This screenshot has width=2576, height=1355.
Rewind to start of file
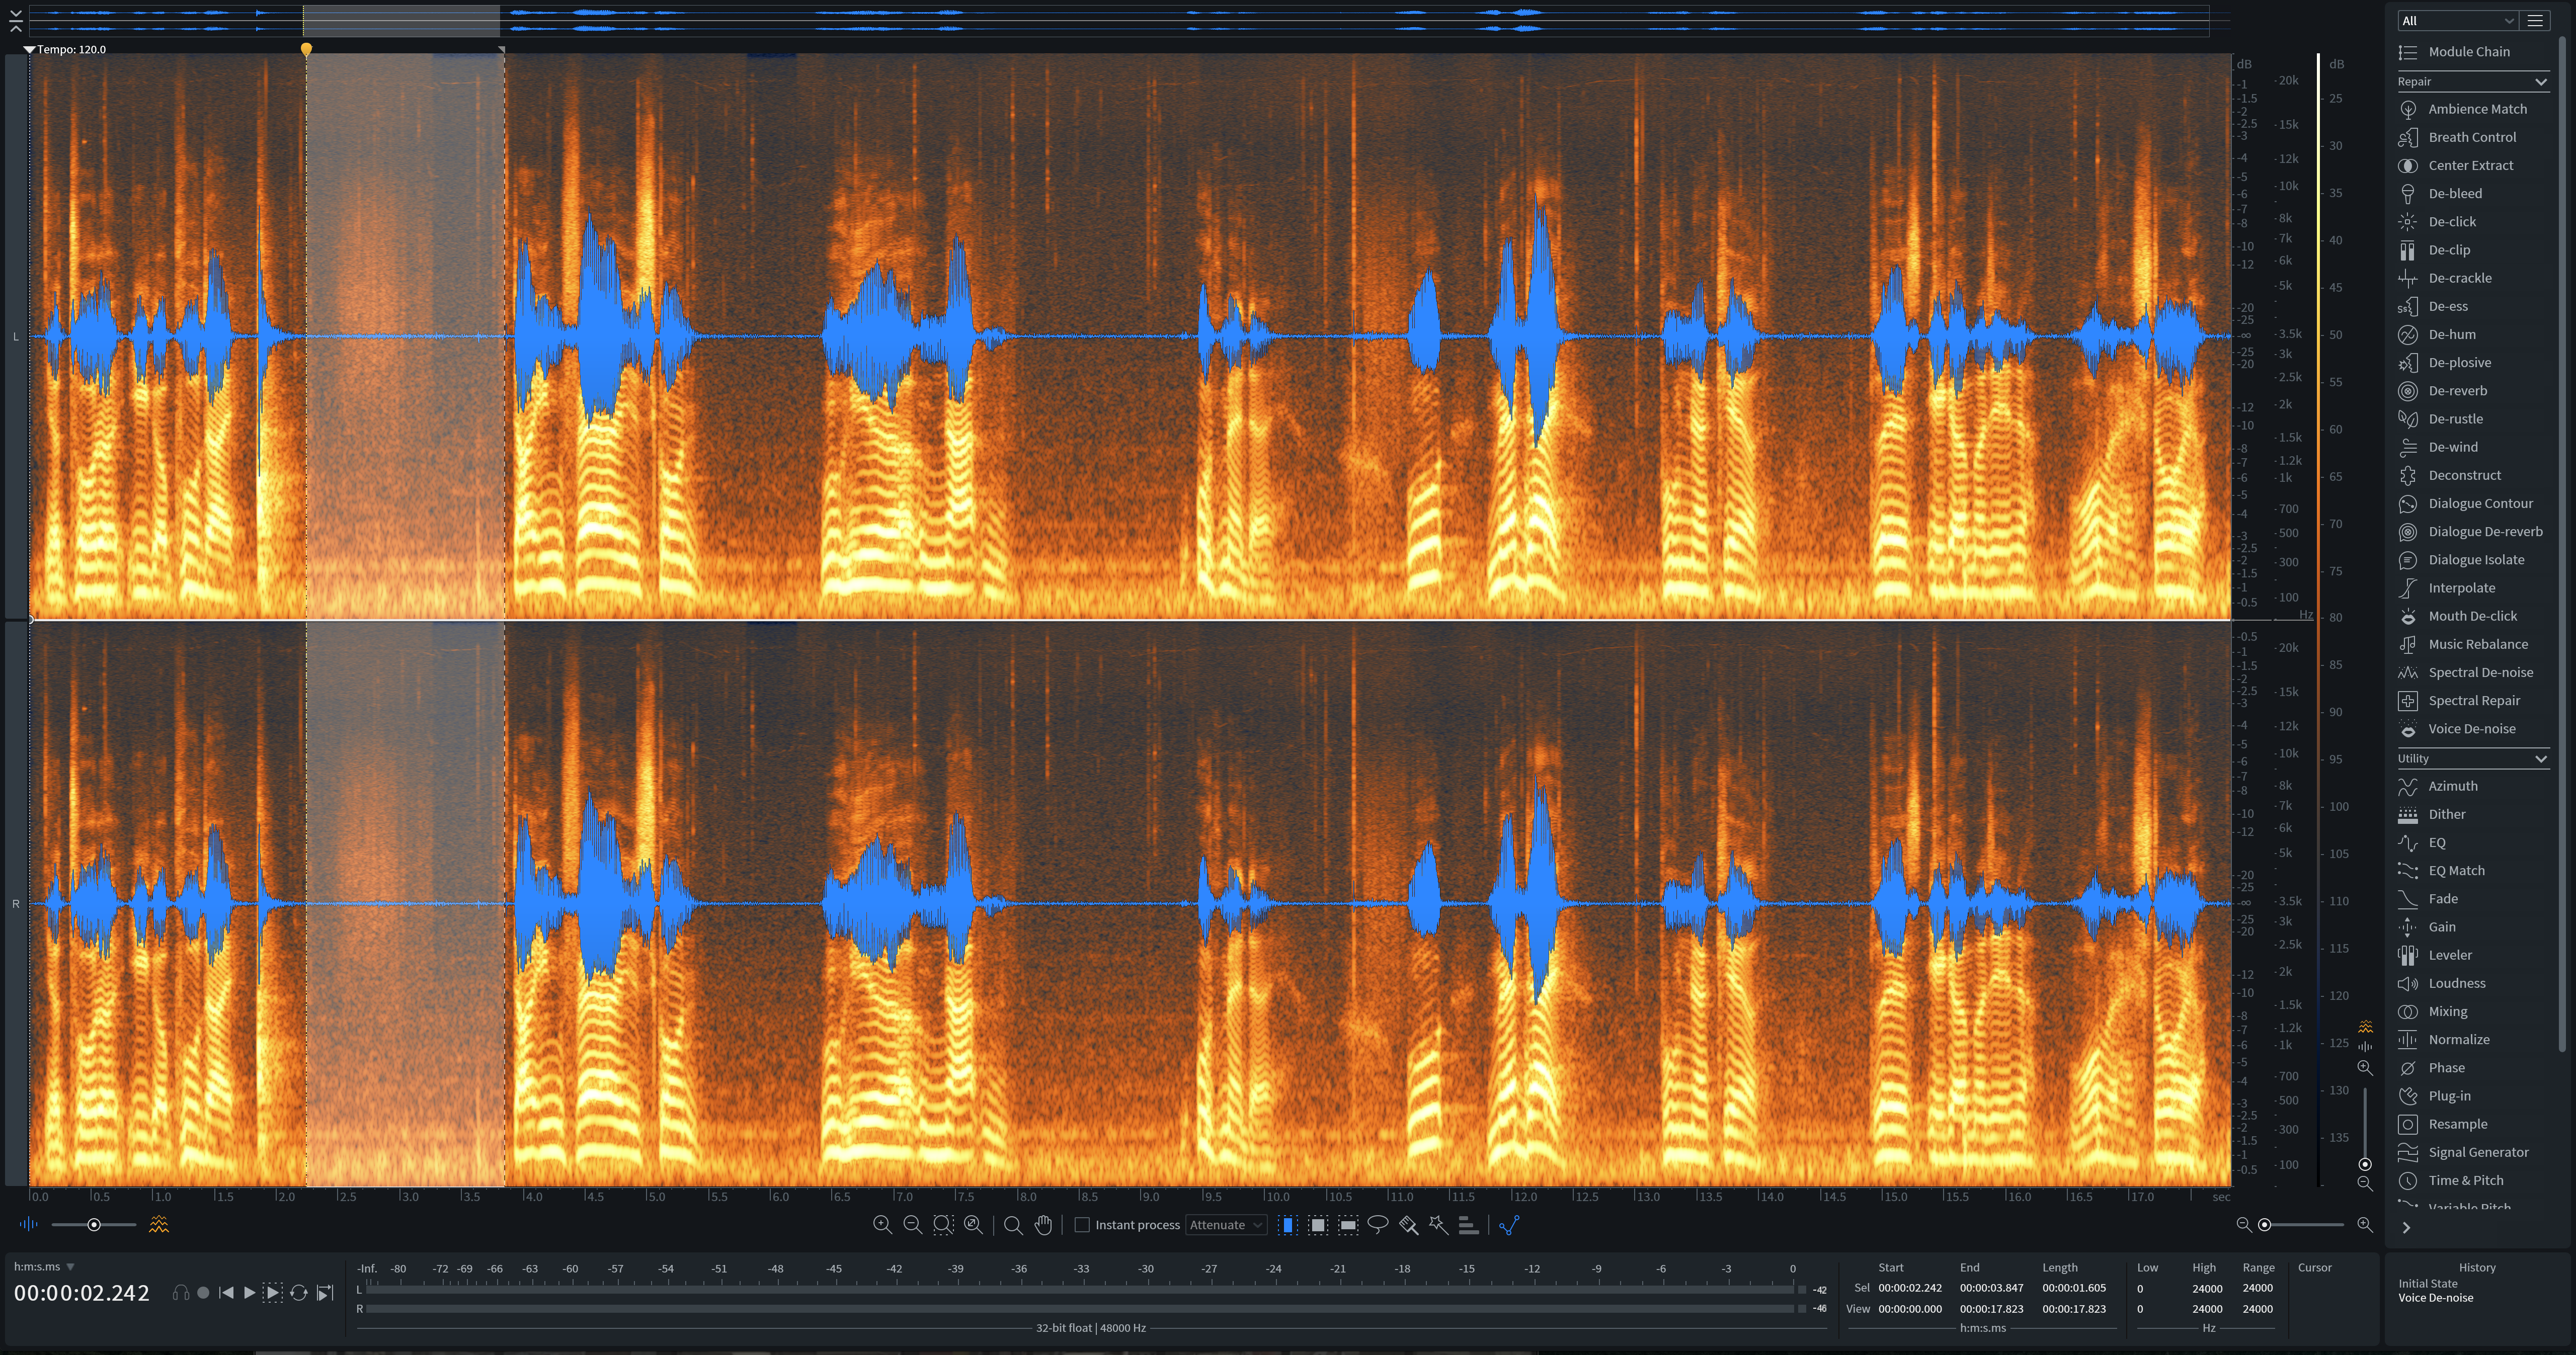click(226, 1293)
